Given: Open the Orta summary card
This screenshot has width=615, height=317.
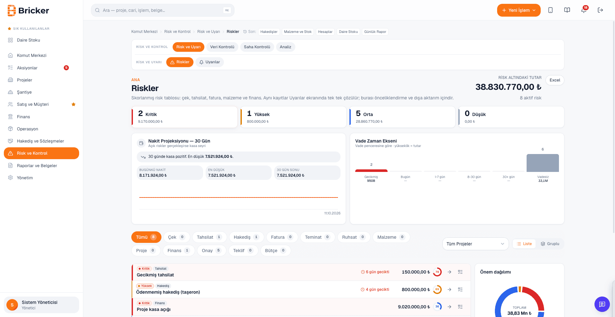Looking at the screenshot, I should (x=402, y=117).
